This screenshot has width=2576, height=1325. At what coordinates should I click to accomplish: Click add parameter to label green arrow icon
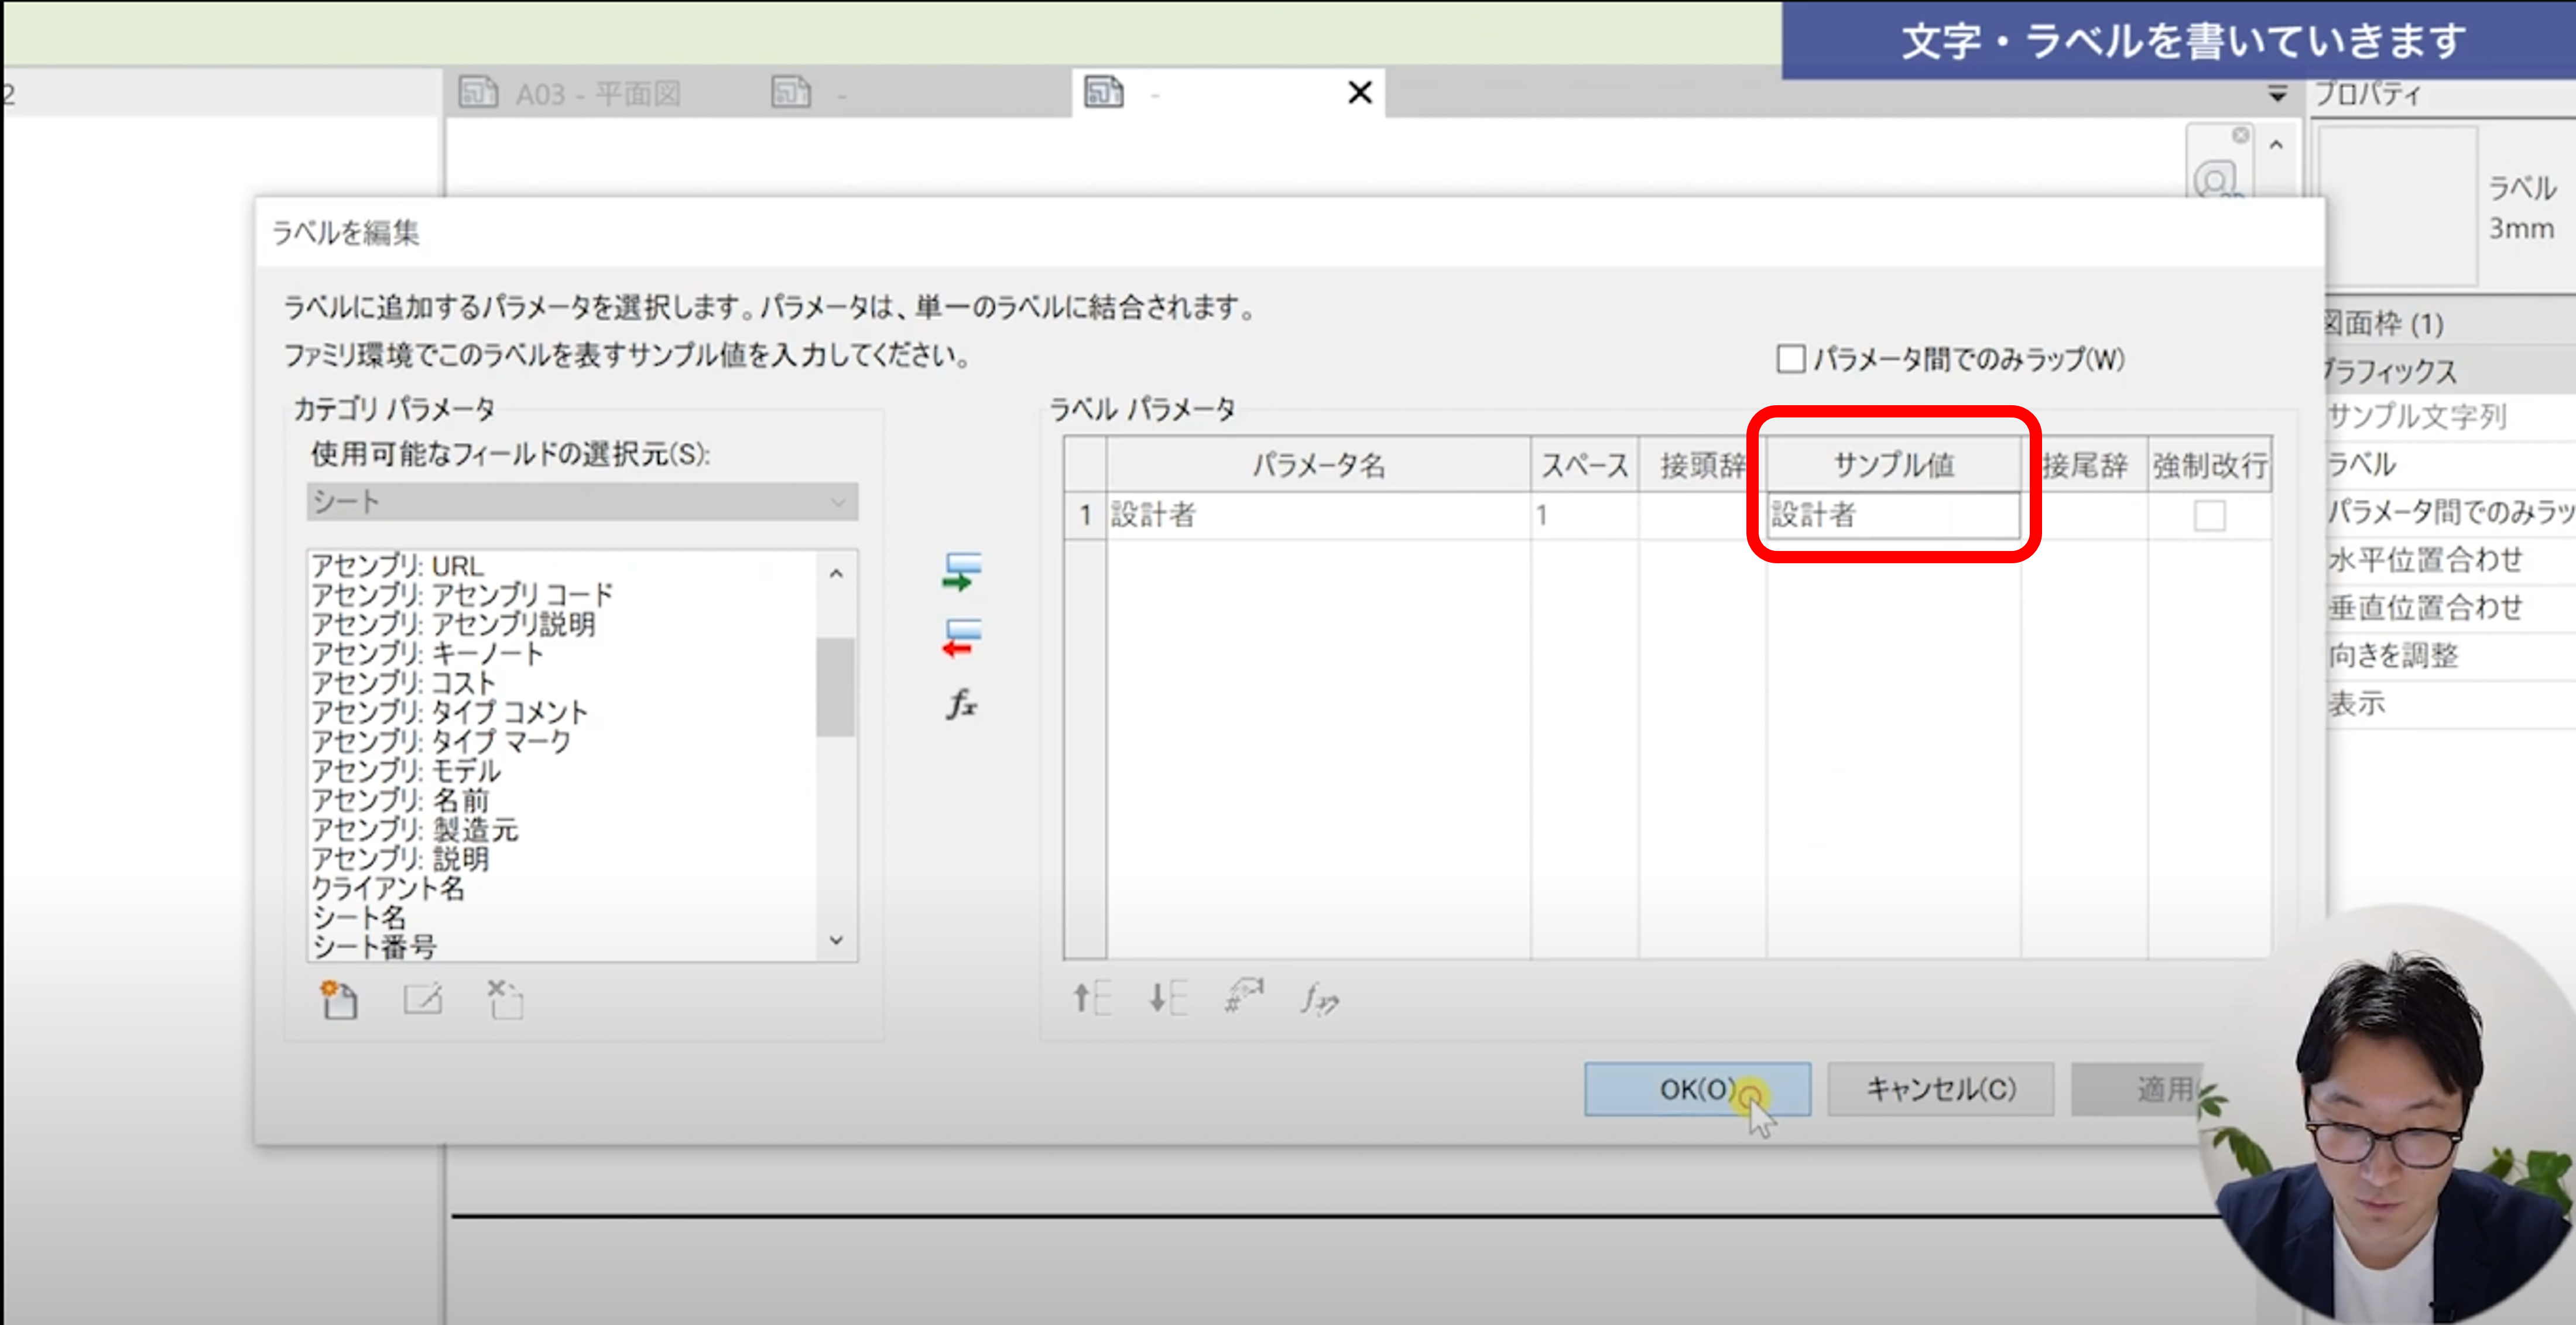tap(961, 572)
